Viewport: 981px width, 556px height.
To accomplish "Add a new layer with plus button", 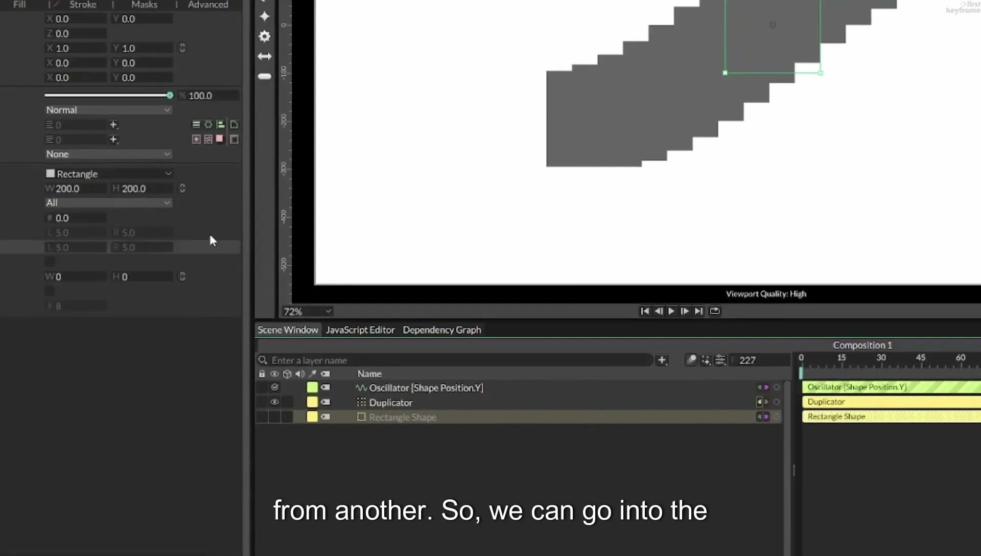I will [x=662, y=360].
